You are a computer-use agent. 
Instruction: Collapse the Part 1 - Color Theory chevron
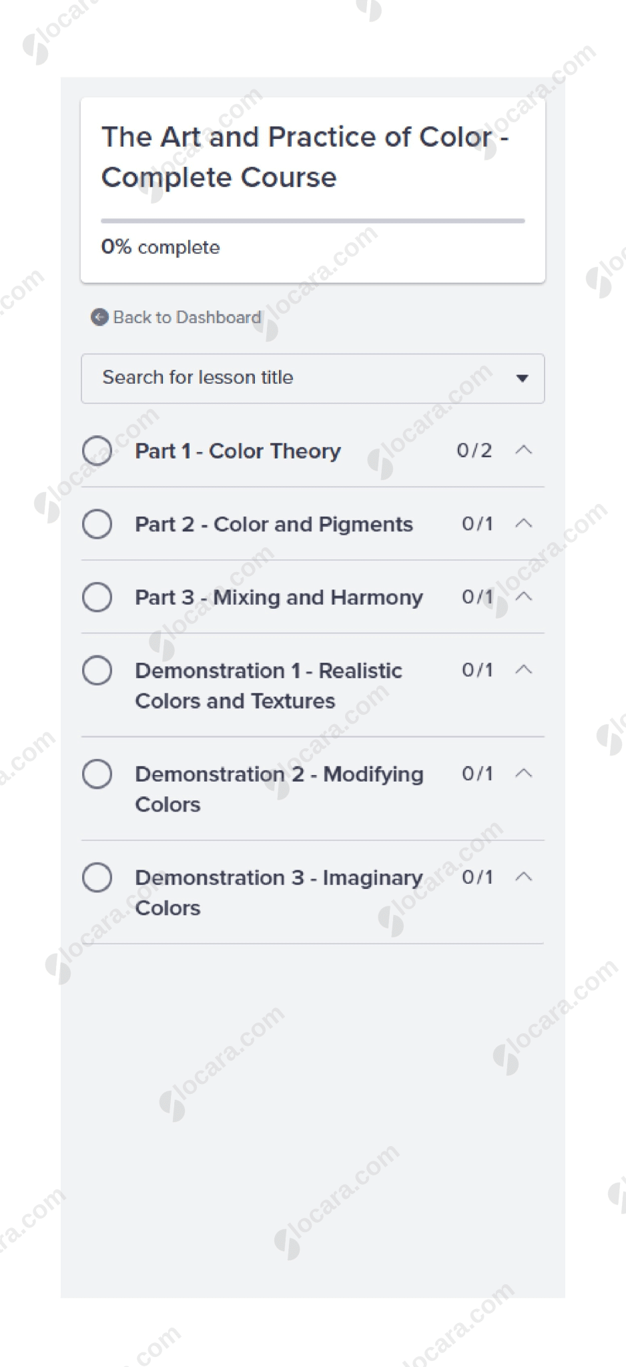(x=524, y=450)
